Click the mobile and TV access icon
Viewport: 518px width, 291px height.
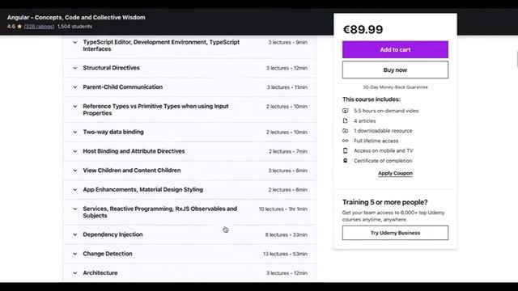346,150
